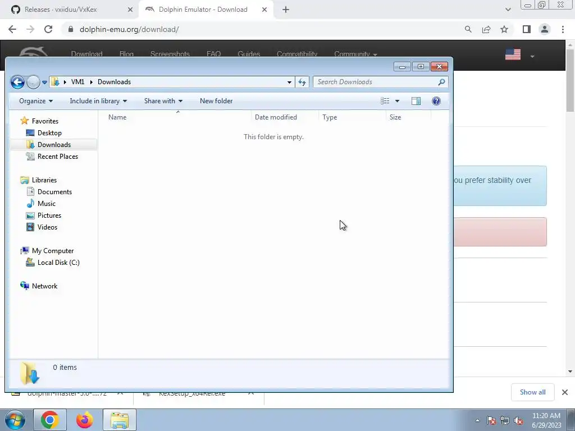This screenshot has height=431, width=575.
Task: Select VM1 in the Explorer breadcrumb
Action: coord(77,82)
